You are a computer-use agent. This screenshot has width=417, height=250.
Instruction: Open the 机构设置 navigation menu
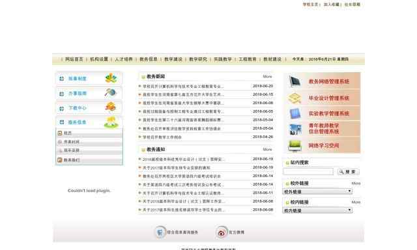tap(99, 59)
